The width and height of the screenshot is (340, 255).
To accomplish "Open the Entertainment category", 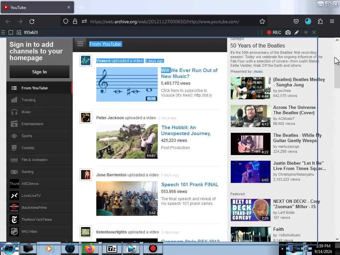I will tap(39, 124).
